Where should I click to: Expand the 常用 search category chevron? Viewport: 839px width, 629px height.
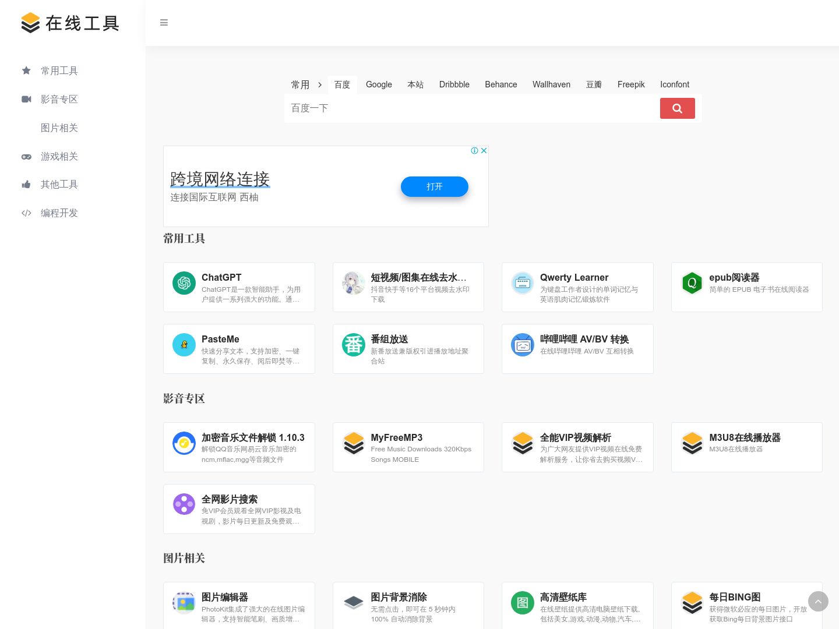tap(320, 84)
